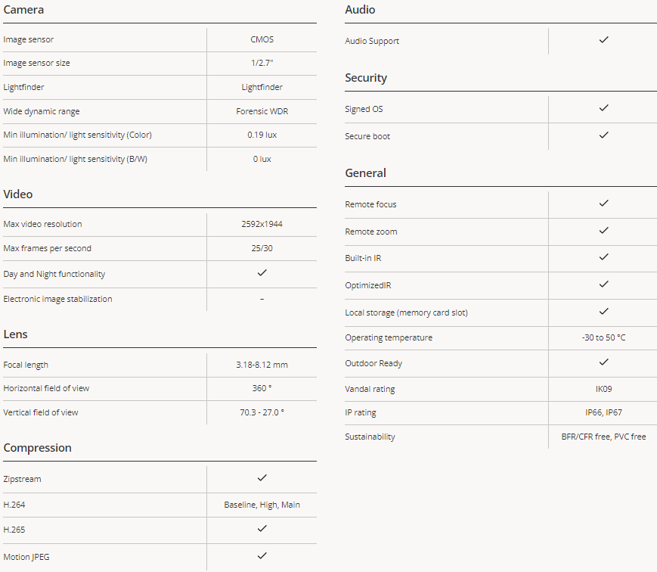Select the Camera section heading
Screen dimensions: 657x572
[x=23, y=10]
